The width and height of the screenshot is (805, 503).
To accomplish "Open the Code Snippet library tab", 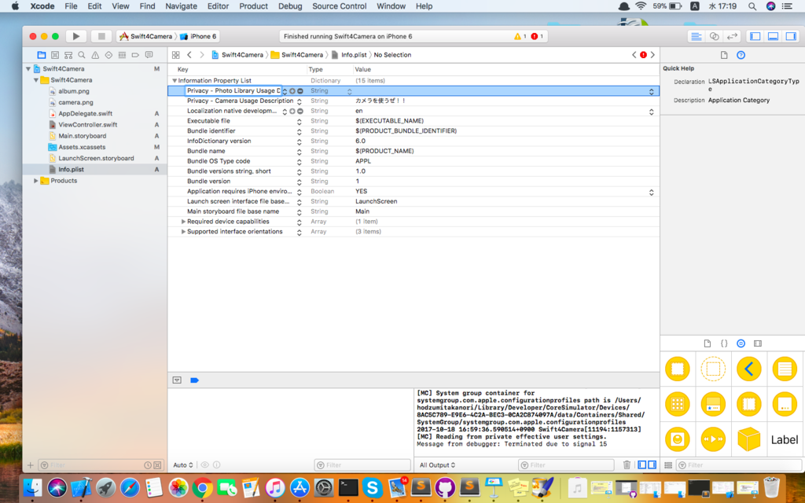I will [724, 343].
